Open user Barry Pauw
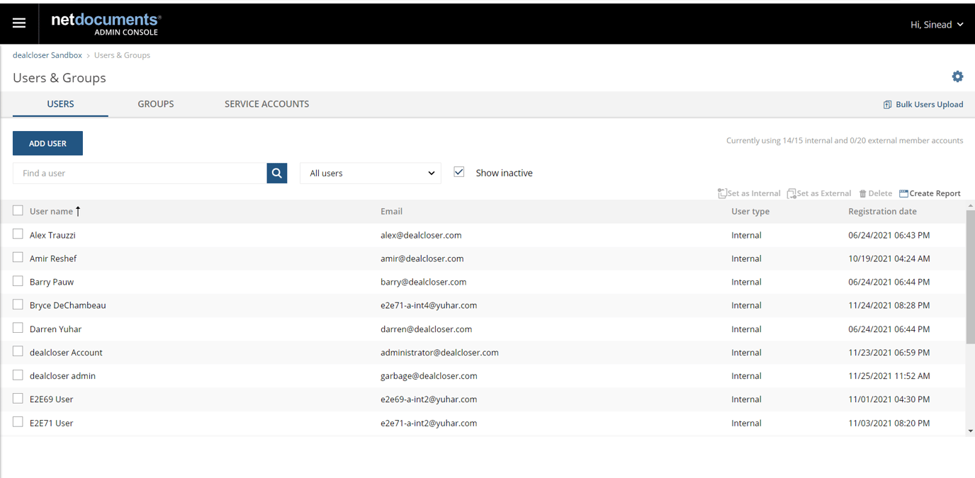Viewport: 975px width, 478px height. [52, 282]
